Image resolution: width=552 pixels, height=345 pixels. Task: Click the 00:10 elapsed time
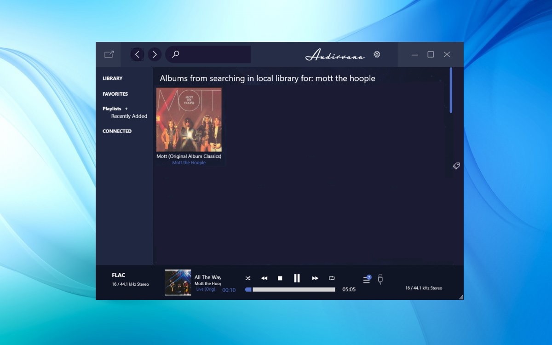[x=229, y=290]
